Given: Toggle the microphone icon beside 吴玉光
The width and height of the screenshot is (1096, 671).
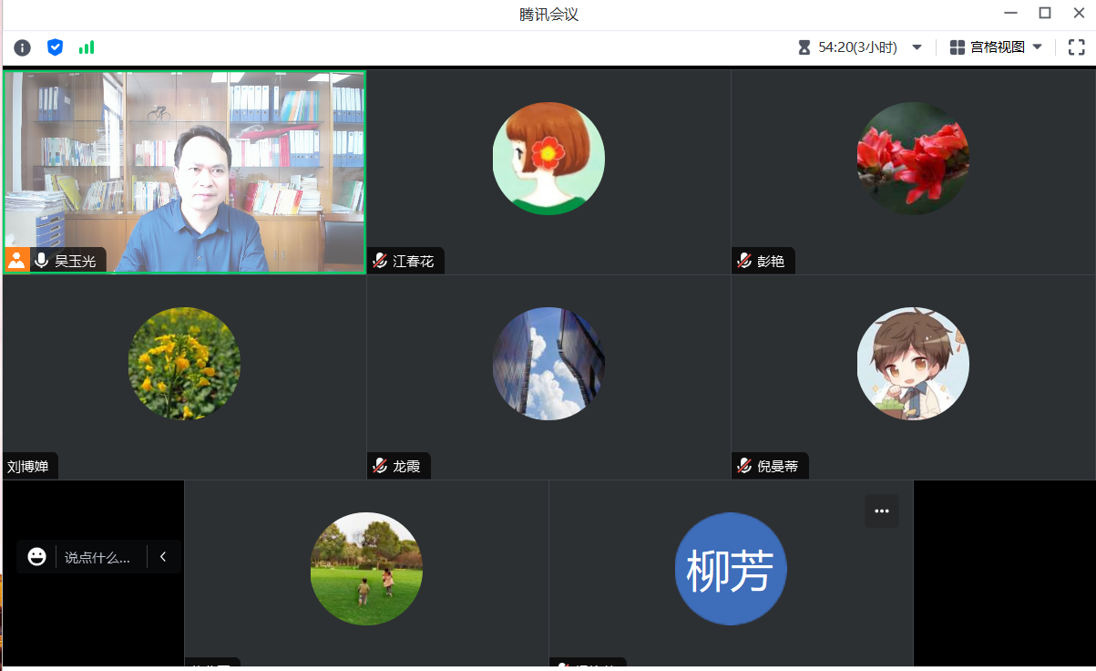Looking at the screenshot, I should [41, 261].
